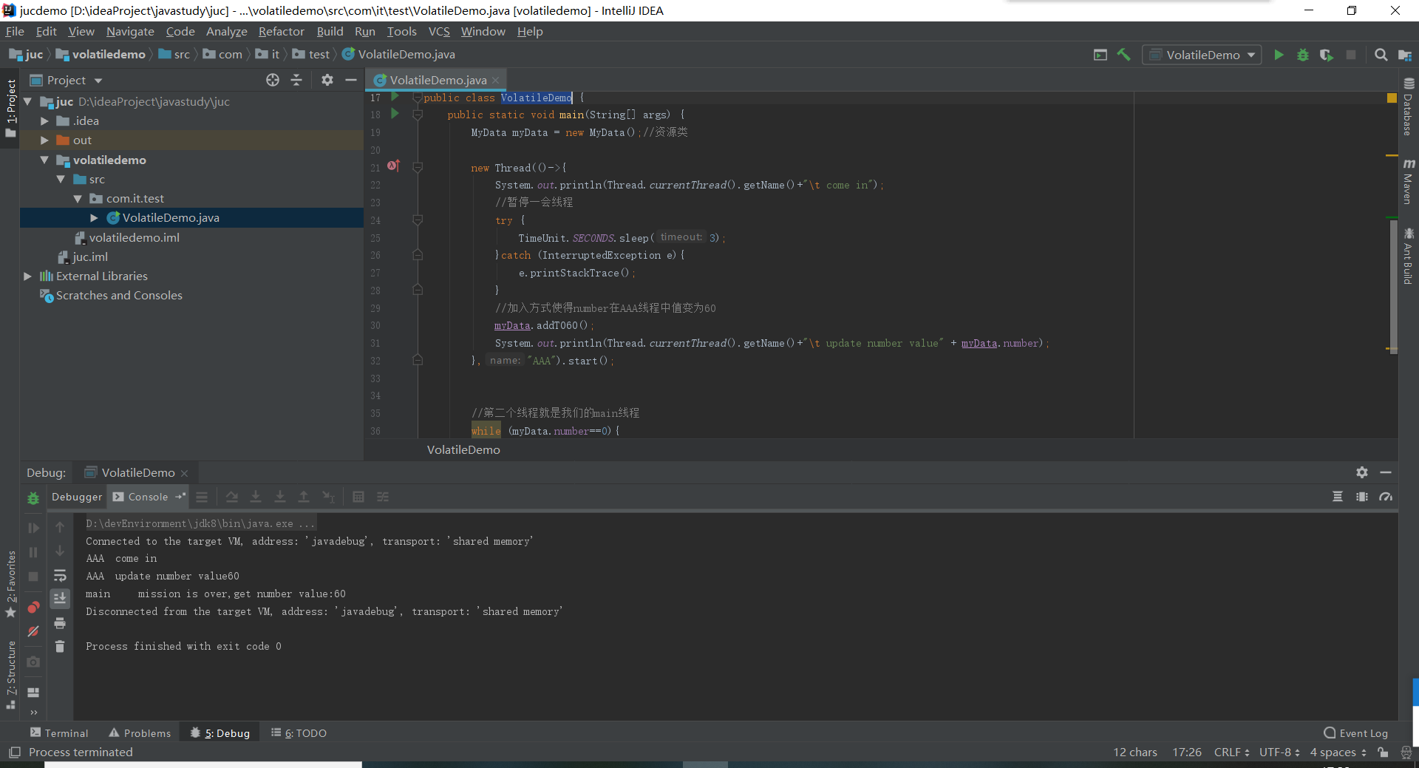Click Step Out arrow in debugger toolbar
Screen dimensions: 1419x768
click(x=303, y=497)
